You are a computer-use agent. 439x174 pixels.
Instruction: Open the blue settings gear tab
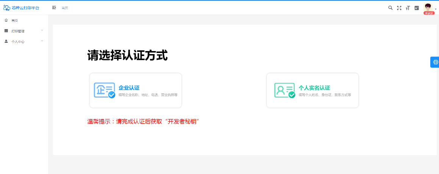click(435, 62)
